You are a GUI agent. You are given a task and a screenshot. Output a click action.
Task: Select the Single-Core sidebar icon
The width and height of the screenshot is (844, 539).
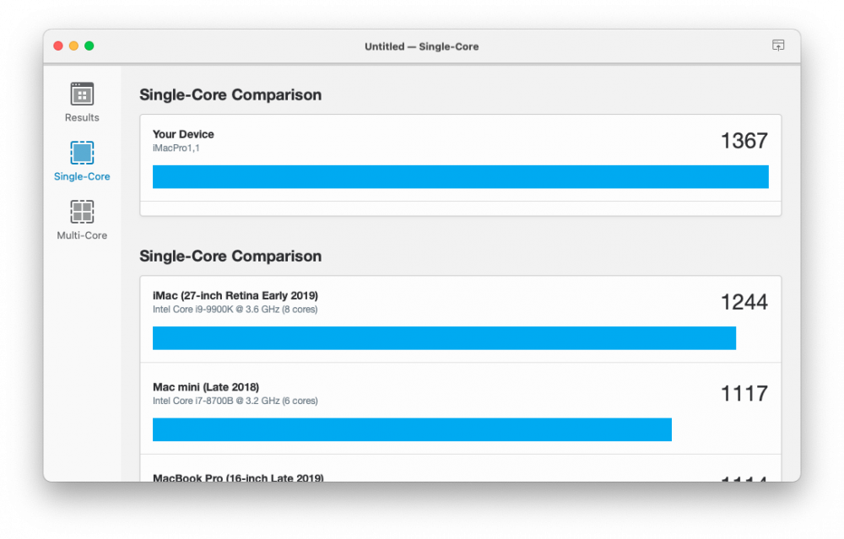coord(82,153)
